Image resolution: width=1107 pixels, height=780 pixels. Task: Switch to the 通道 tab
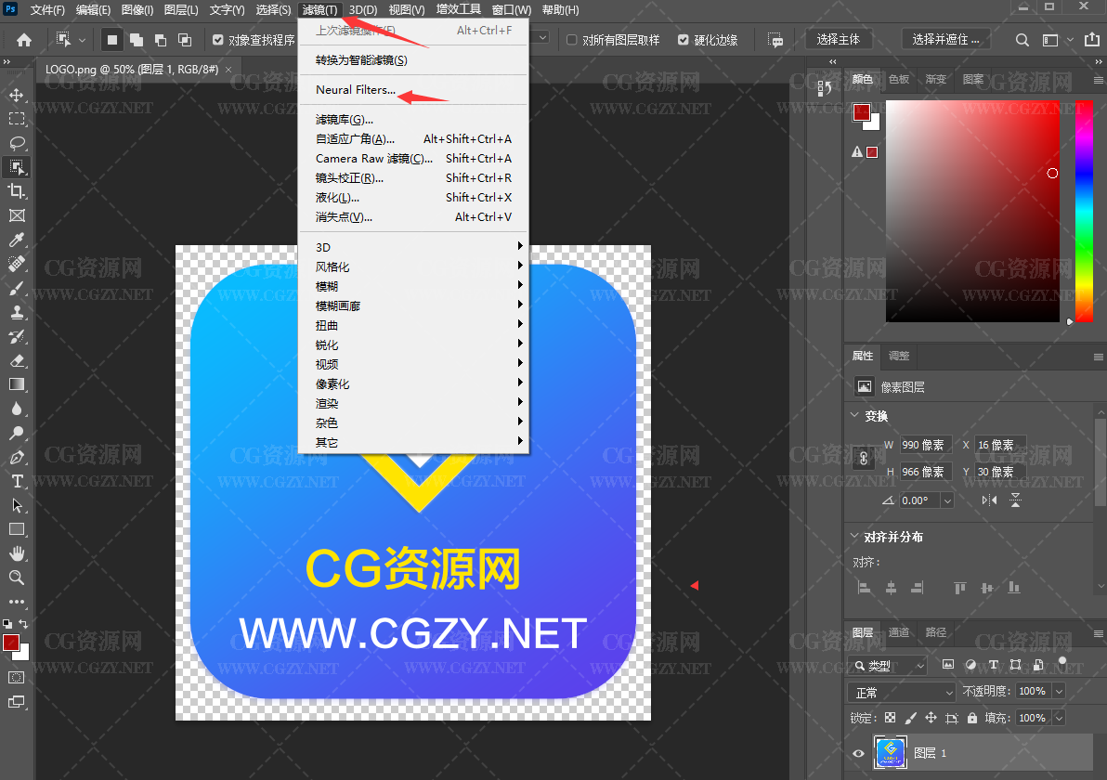click(x=899, y=632)
